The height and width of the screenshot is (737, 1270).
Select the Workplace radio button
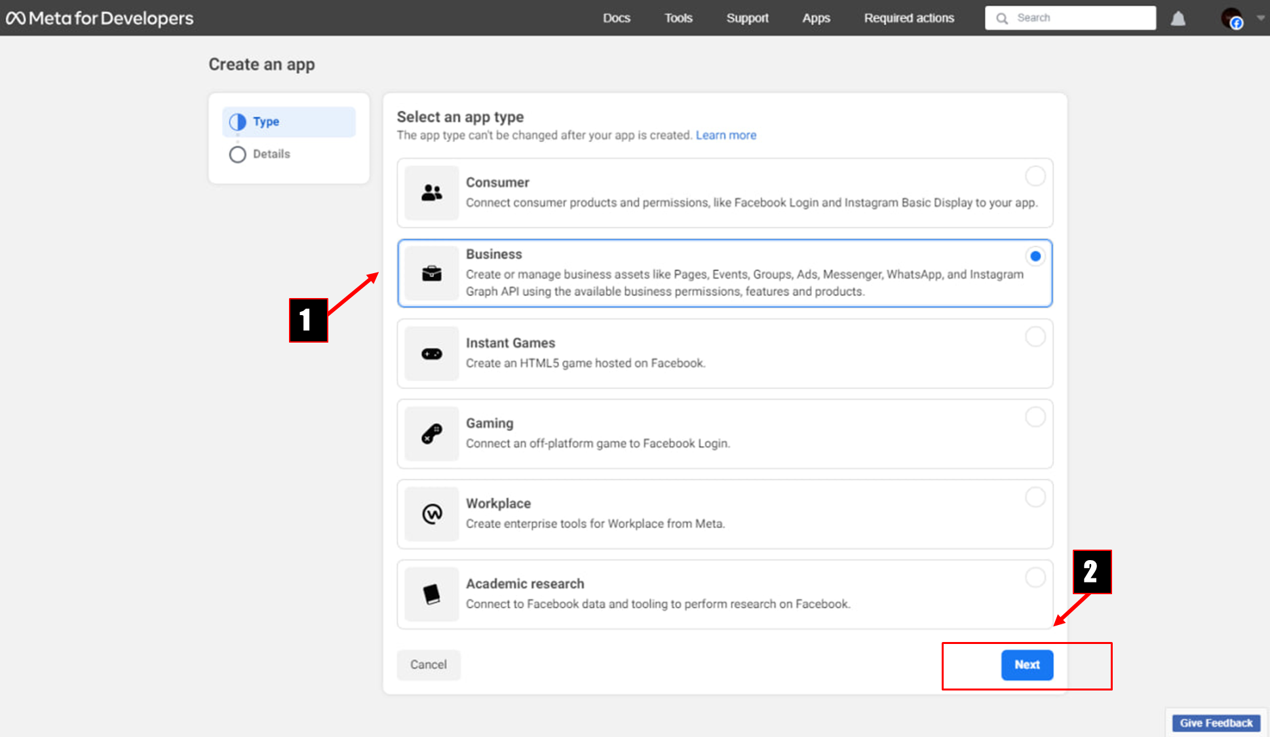[1035, 497]
